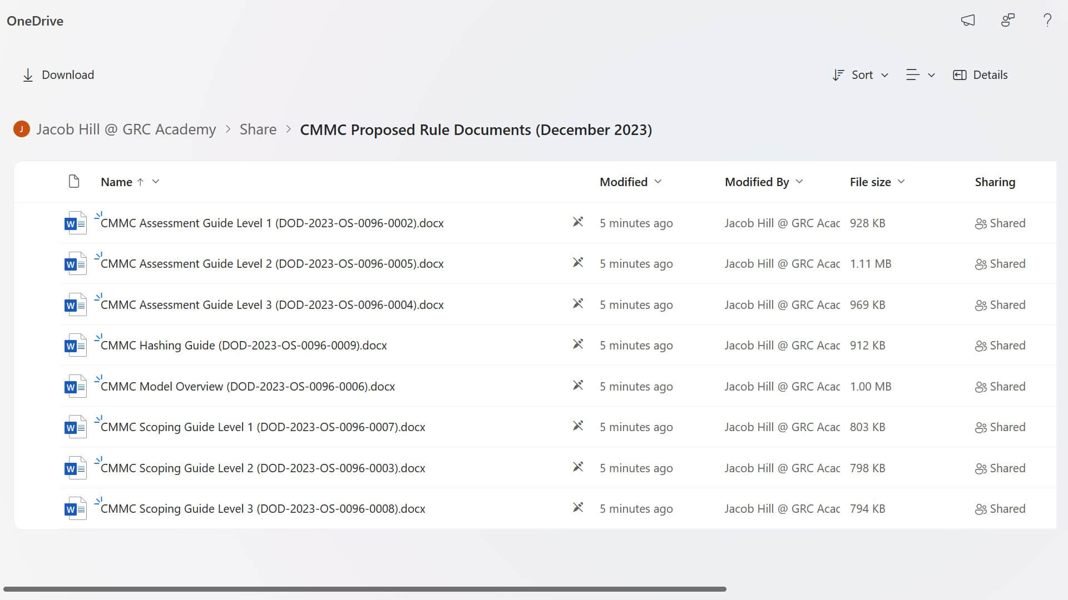Viewport: 1068px width, 600px height.
Task: Open the view layout options dropdown
Action: (x=920, y=75)
